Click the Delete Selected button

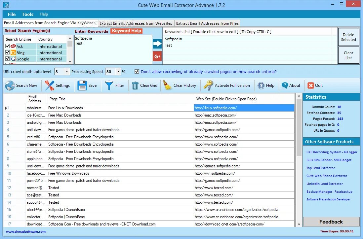pyautogui.click(x=348, y=37)
